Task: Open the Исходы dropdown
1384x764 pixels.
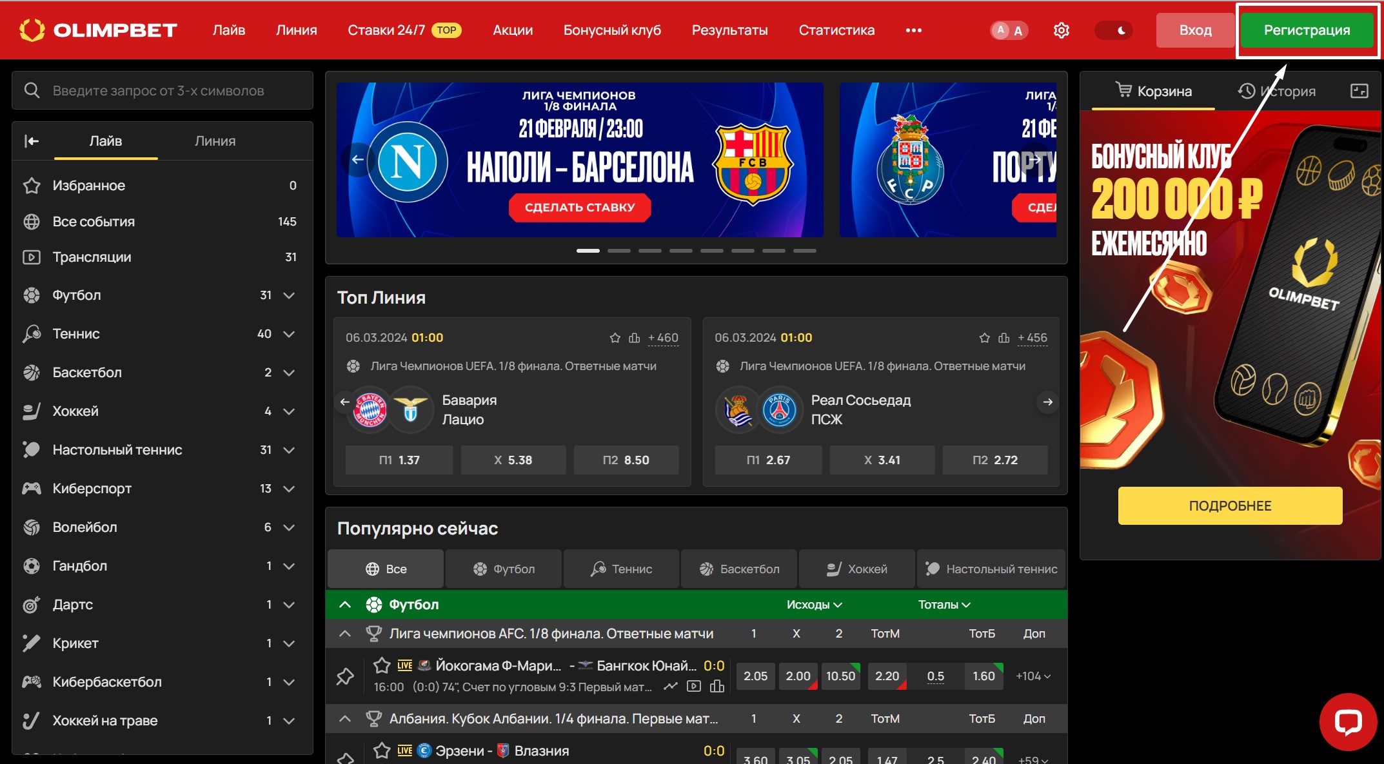Action: (x=814, y=605)
